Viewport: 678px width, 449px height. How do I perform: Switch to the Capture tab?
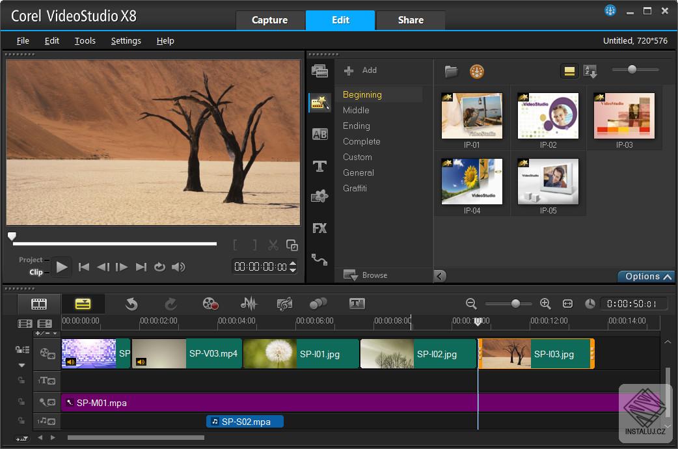[270, 20]
